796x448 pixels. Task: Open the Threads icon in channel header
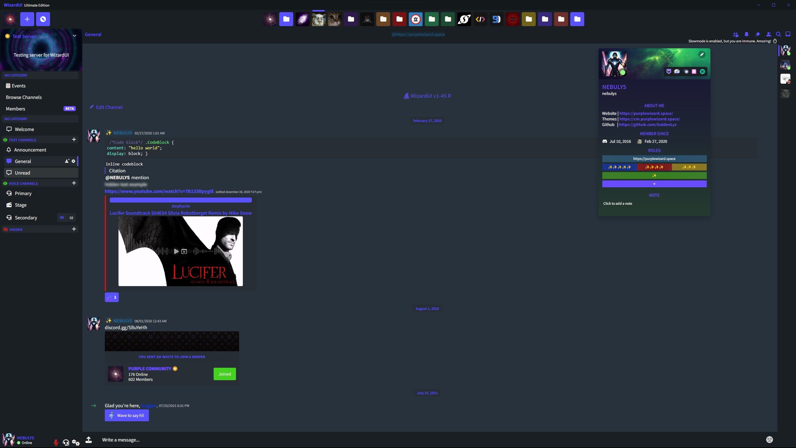point(735,34)
